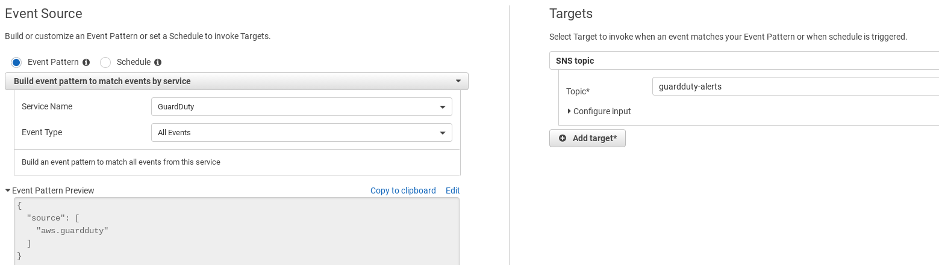Select the Event Pattern radio button
Screen dimensions: 939x265
pos(16,62)
